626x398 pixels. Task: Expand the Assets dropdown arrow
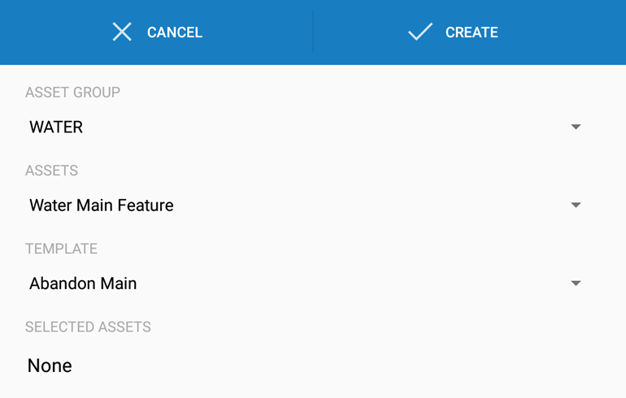tap(576, 205)
